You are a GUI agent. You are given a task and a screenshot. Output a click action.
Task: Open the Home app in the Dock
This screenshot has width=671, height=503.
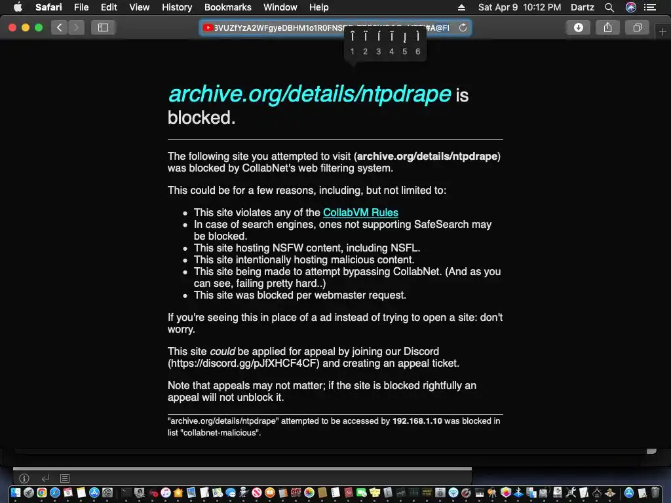(x=178, y=493)
